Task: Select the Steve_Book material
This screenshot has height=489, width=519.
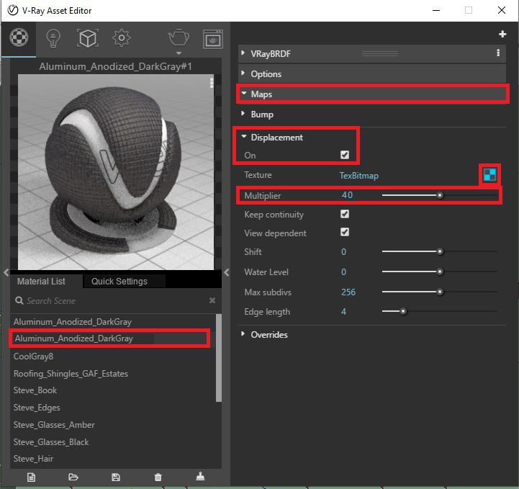Action: coord(35,390)
